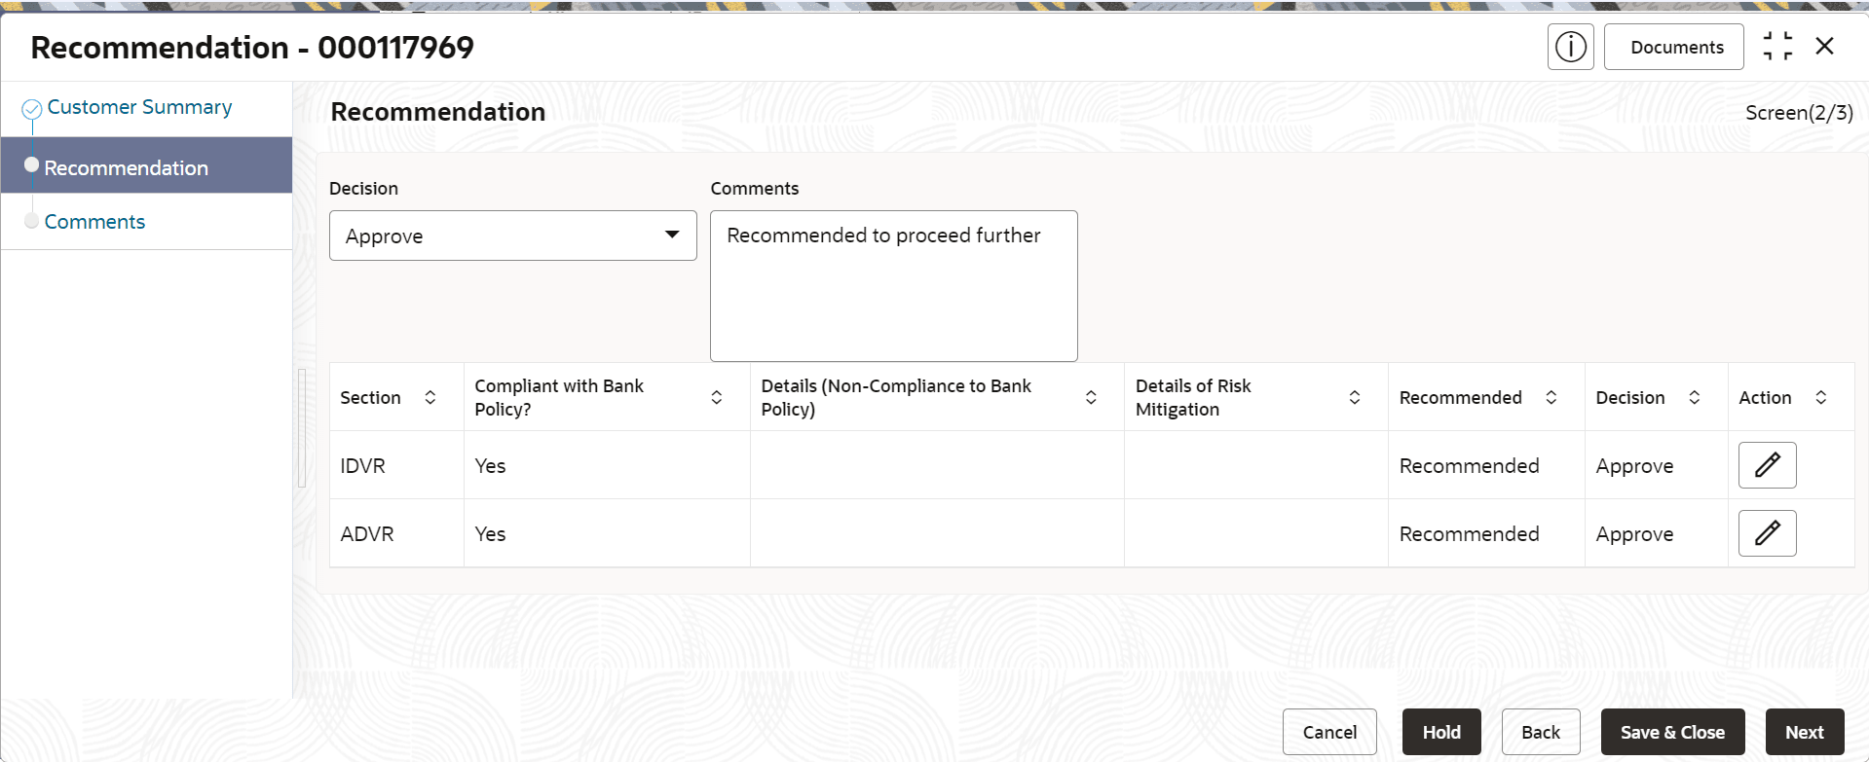This screenshot has width=1869, height=762.
Task: Click the Documents button
Action: pos(1674,47)
